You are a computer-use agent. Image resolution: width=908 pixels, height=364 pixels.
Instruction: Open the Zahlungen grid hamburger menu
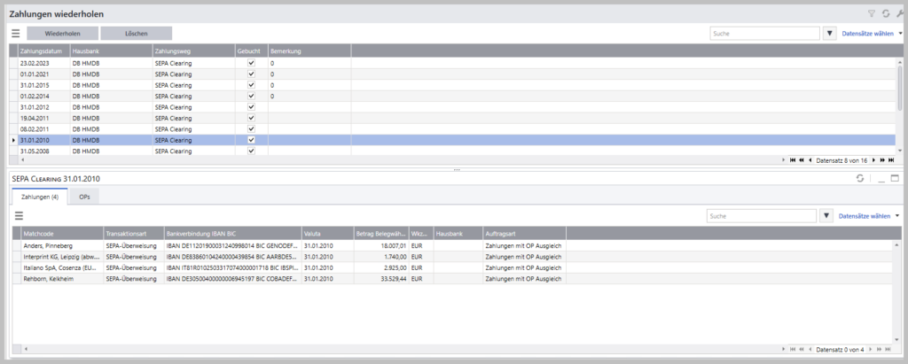[19, 216]
